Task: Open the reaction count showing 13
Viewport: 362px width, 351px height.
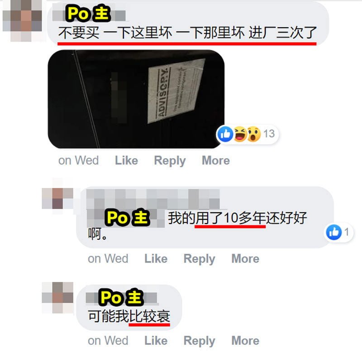Action: click(269, 134)
